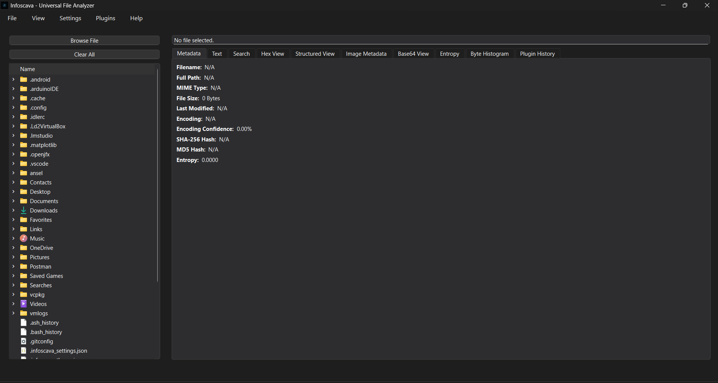Image resolution: width=718 pixels, height=383 pixels.
Task: Expand the Pictures folder chevron
Action: 13,257
